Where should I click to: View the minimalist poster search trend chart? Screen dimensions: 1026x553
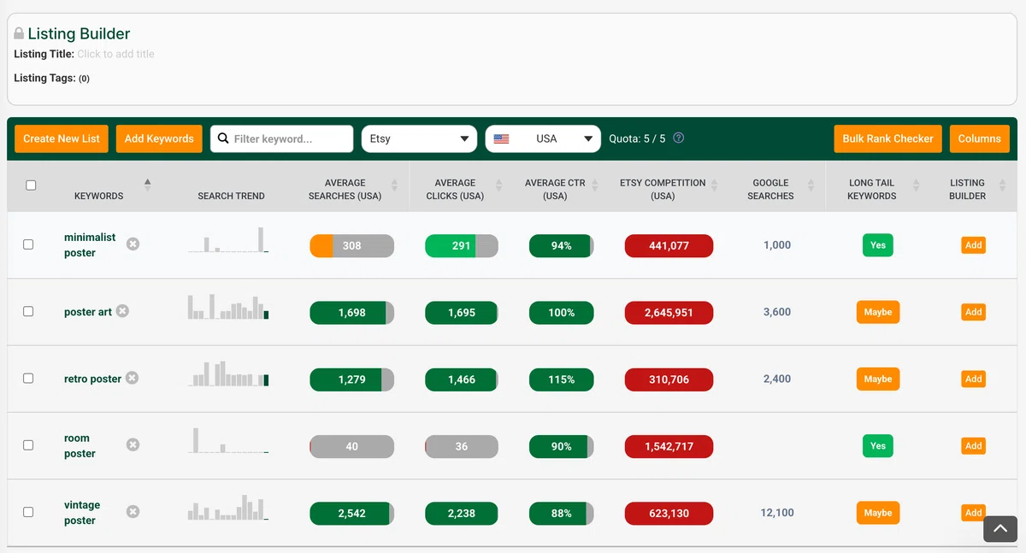(x=228, y=240)
